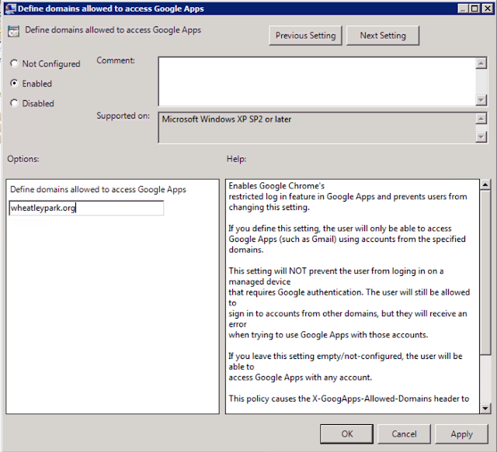Click the Previous Setting button
The height and width of the screenshot is (452, 497).
pyautogui.click(x=305, y=36)
